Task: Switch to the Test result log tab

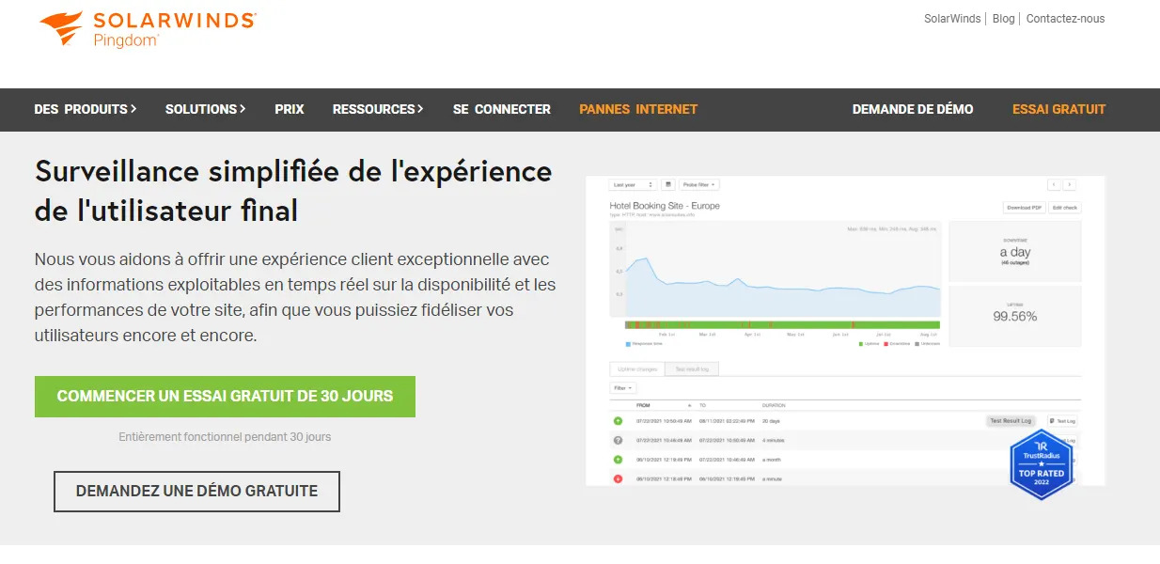Action: pyautogui.click(x=694, y=369)
